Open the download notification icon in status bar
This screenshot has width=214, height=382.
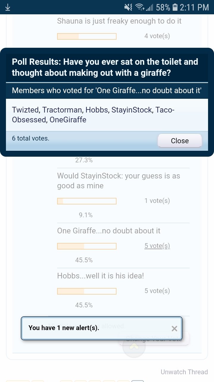click(8, 7)
